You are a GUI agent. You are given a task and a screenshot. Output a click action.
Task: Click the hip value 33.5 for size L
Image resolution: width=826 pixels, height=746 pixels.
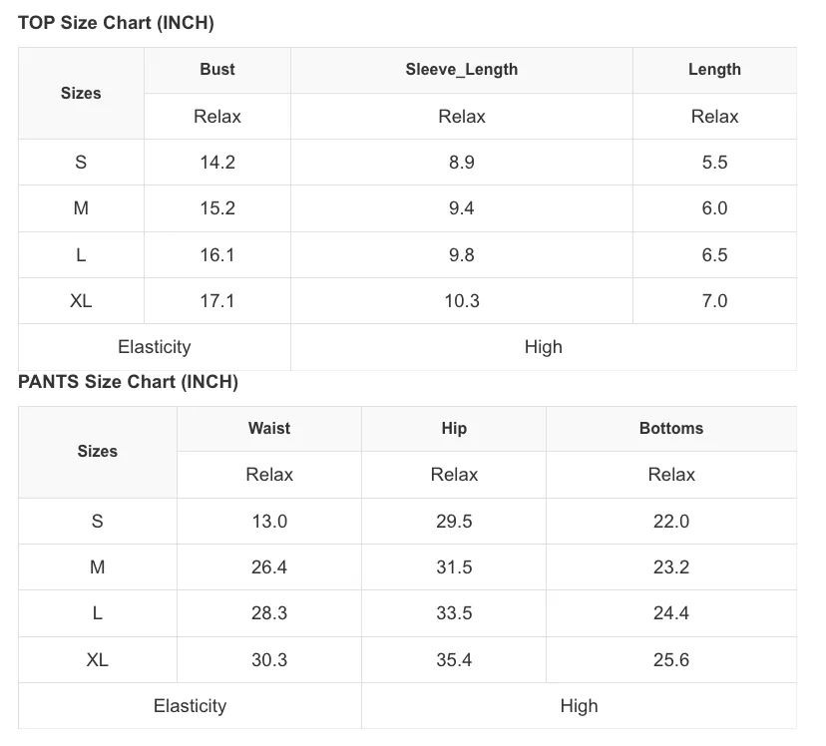point(454,612)
